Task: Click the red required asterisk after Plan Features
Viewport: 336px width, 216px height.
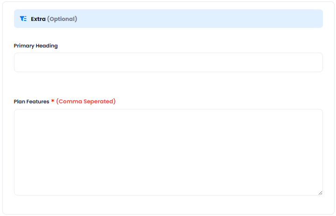Action: [x=52, y=101]
